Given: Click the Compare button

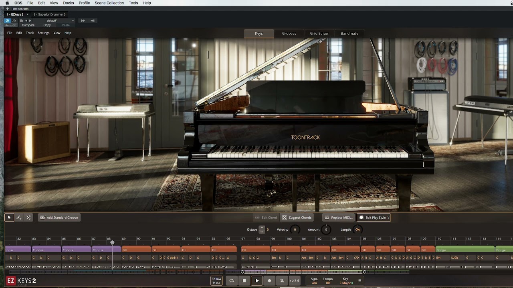Looking at the screenshot, I should 28,25.
